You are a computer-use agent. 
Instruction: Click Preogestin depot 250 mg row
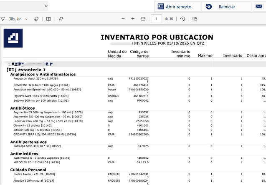[35, 78]
